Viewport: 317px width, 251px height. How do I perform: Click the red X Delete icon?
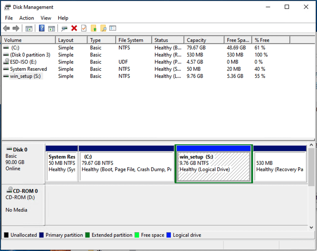tap(74, 28)
